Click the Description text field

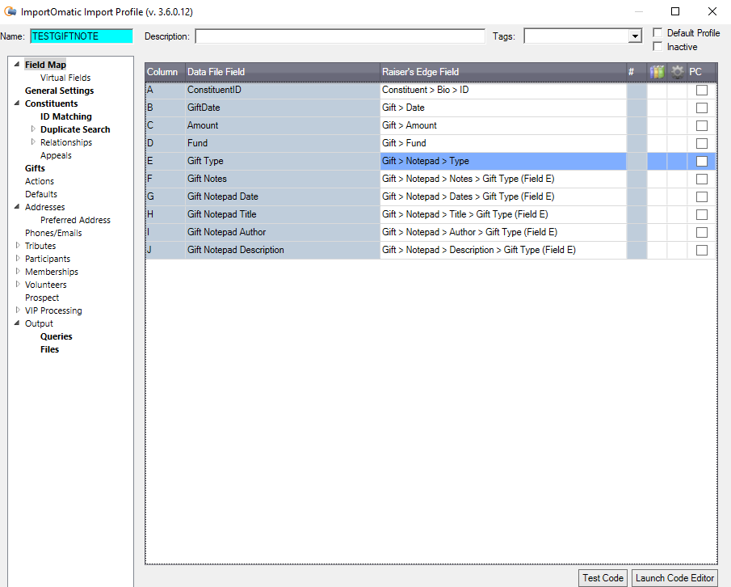point(339,36)
